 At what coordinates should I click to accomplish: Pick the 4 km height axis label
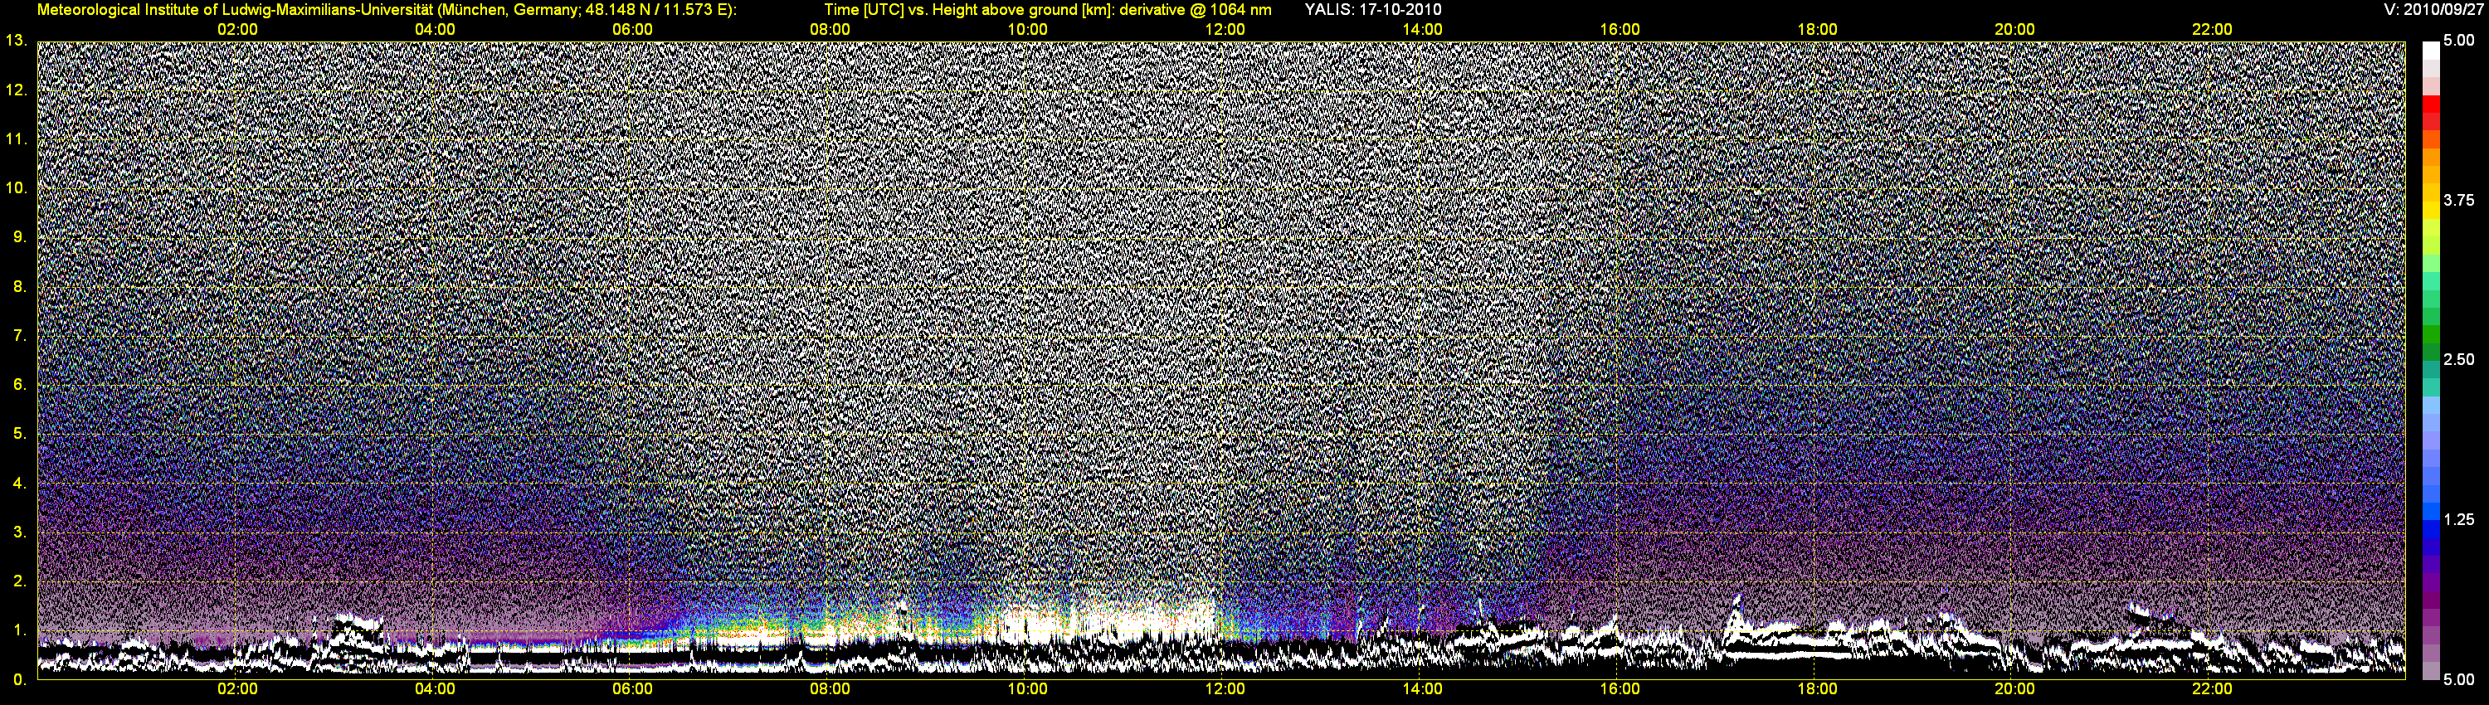(x=19, y=483)
